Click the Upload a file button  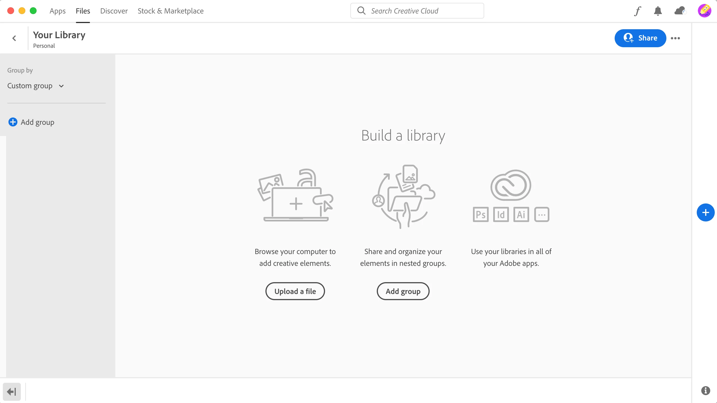click(295, 291)
